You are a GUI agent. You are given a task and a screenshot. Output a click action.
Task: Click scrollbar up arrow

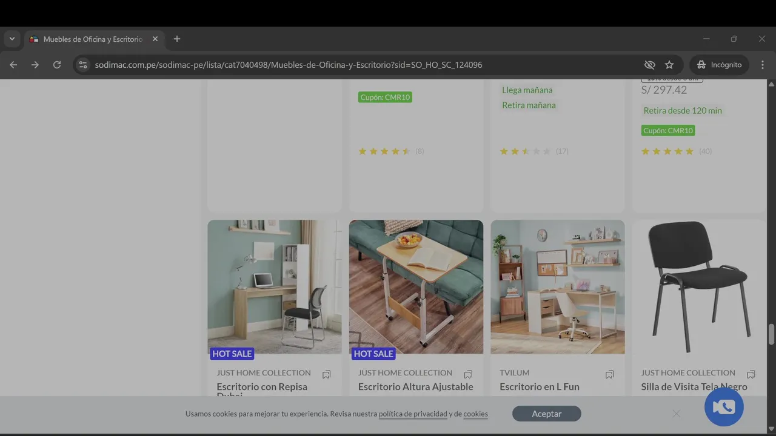(x=771, y=84)
